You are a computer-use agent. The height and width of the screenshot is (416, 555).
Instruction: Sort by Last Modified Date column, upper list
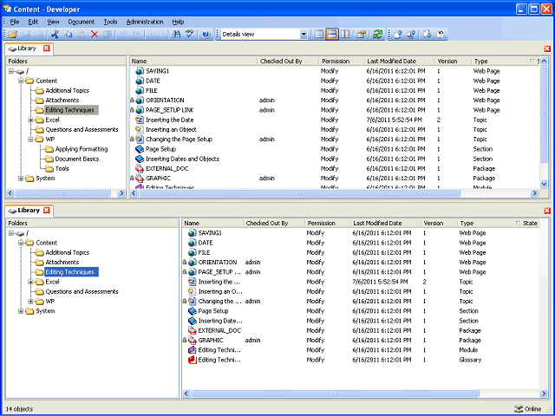click(x=400, y=62)
